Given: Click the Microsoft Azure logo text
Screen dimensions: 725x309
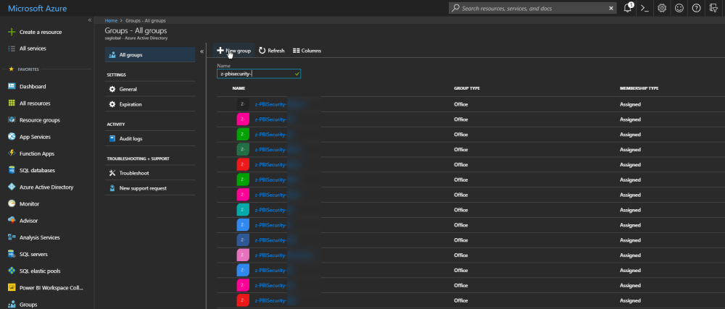Looking at the screenshot, I should pyautogui.click(x=38, y=8).
